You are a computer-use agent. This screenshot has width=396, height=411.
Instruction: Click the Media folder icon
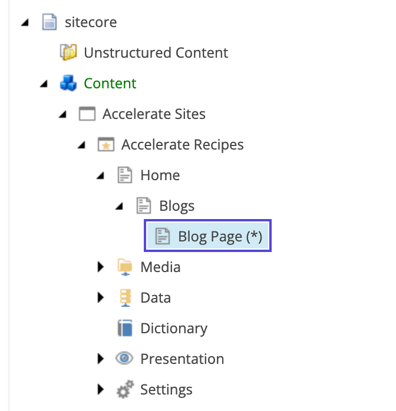pos(125,267)
